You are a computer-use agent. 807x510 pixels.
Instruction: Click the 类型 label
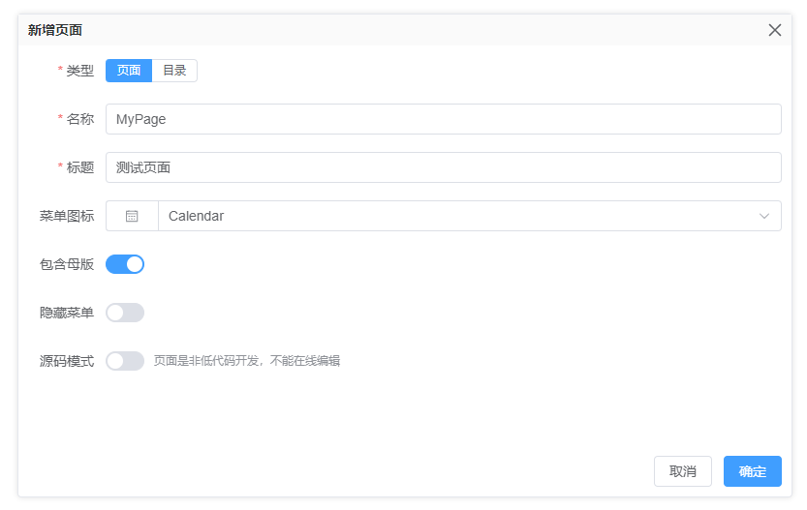pyautogui.click(x=80, y=71)
